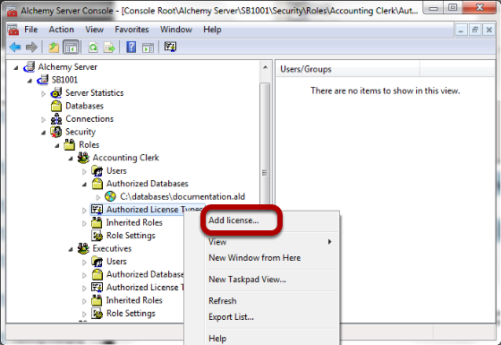
Task: Toggle the Show/Hide Action Pane icon
Action: [x=148, y=47]
